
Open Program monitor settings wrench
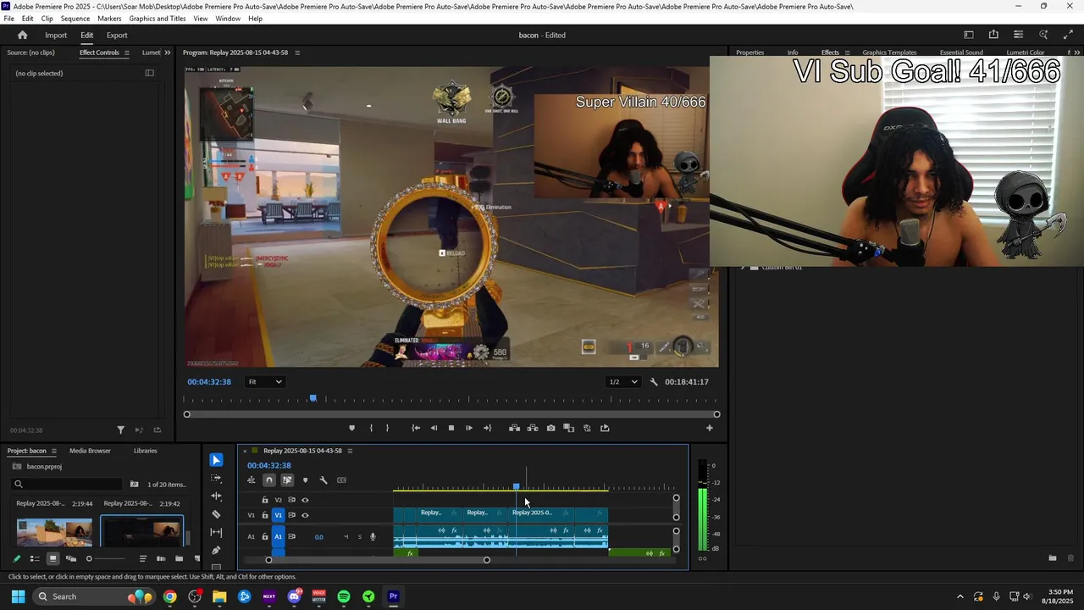(654, 382)
